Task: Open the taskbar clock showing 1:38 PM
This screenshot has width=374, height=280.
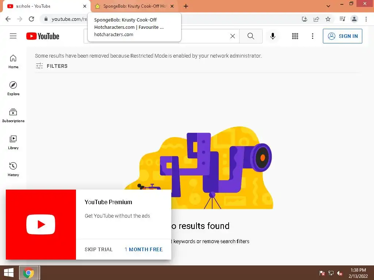Action: pyautogui.click(x=358, y=273)
